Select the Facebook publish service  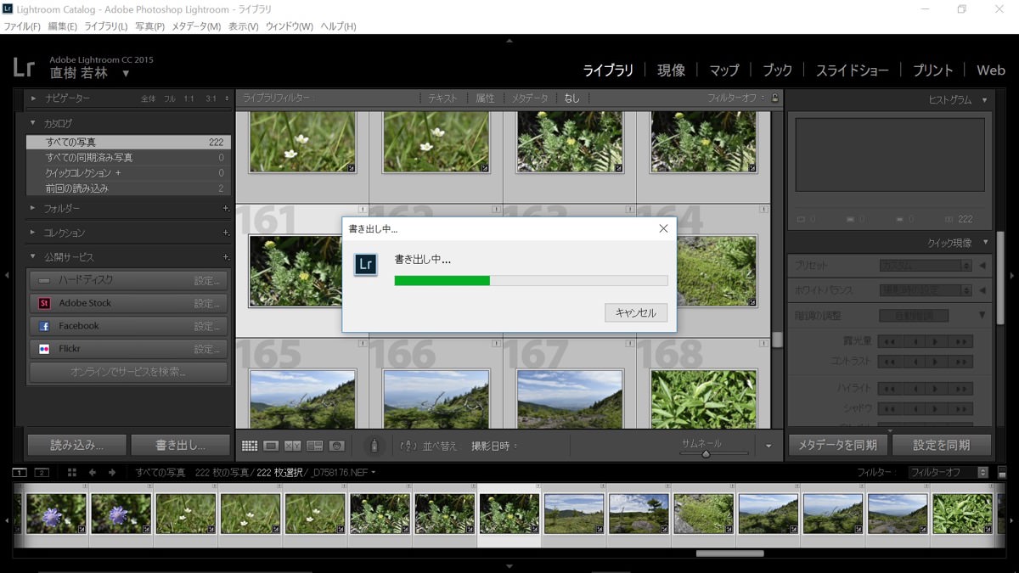(x=79, y=326)
